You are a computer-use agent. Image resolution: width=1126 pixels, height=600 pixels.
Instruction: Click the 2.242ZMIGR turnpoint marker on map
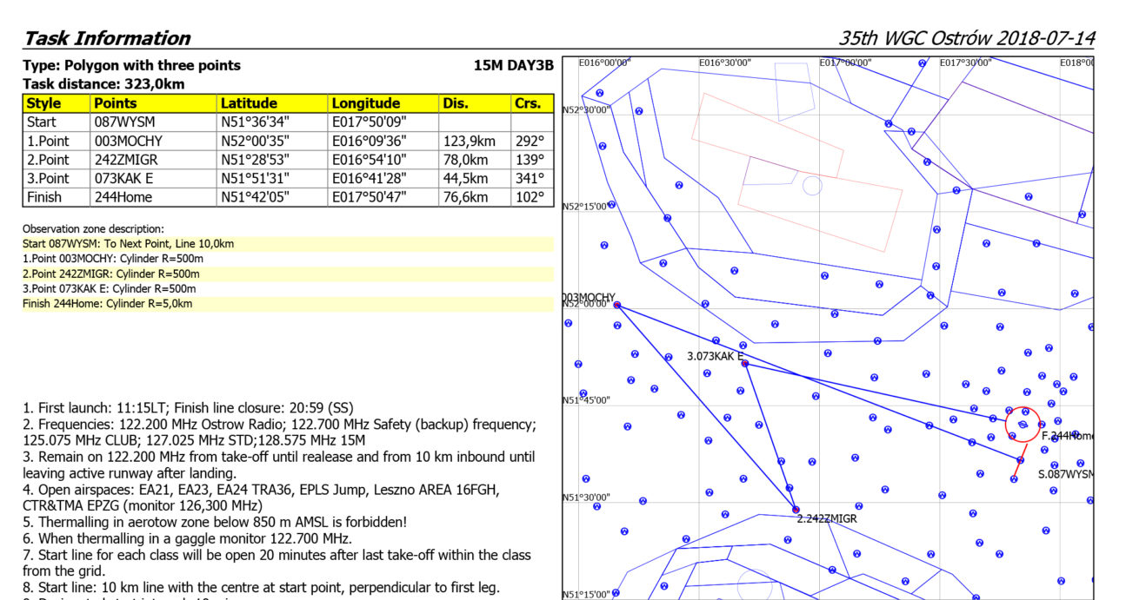click(796, 510)
